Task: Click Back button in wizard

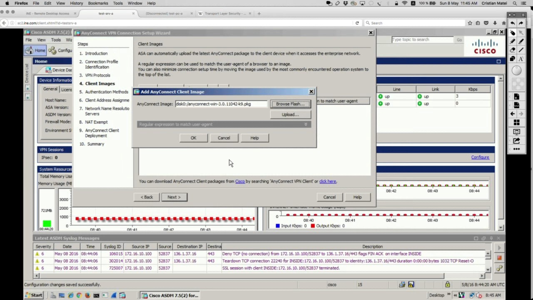Action: (147, 197)
